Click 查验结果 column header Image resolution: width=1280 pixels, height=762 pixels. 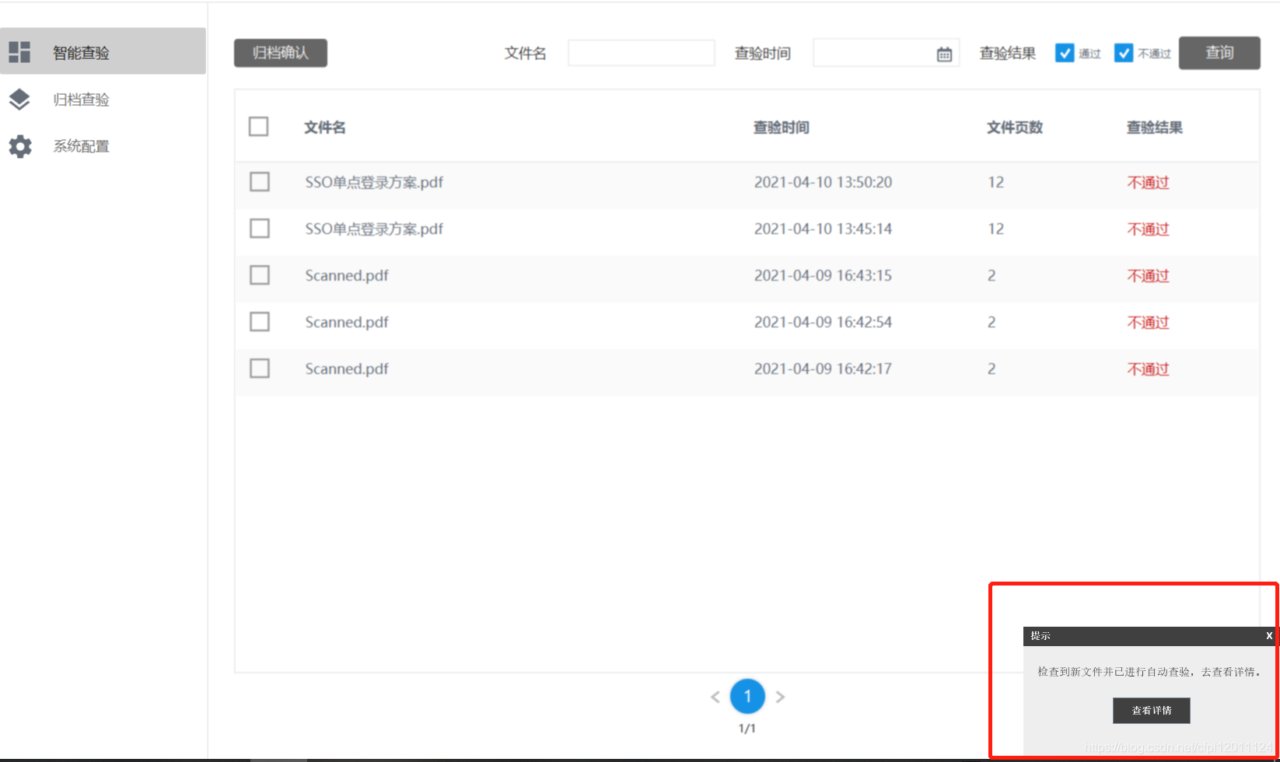pyautogui.click(x=1155, y=128)
